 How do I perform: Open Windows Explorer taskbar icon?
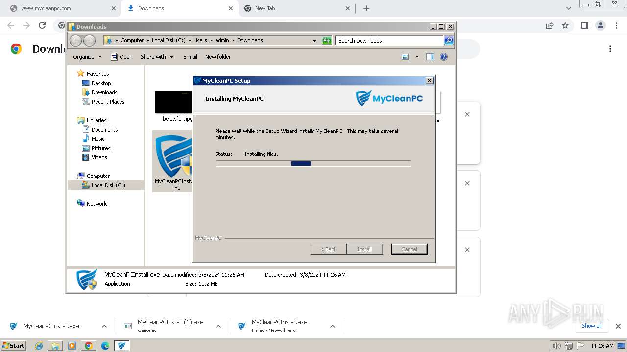click(55, 346)
